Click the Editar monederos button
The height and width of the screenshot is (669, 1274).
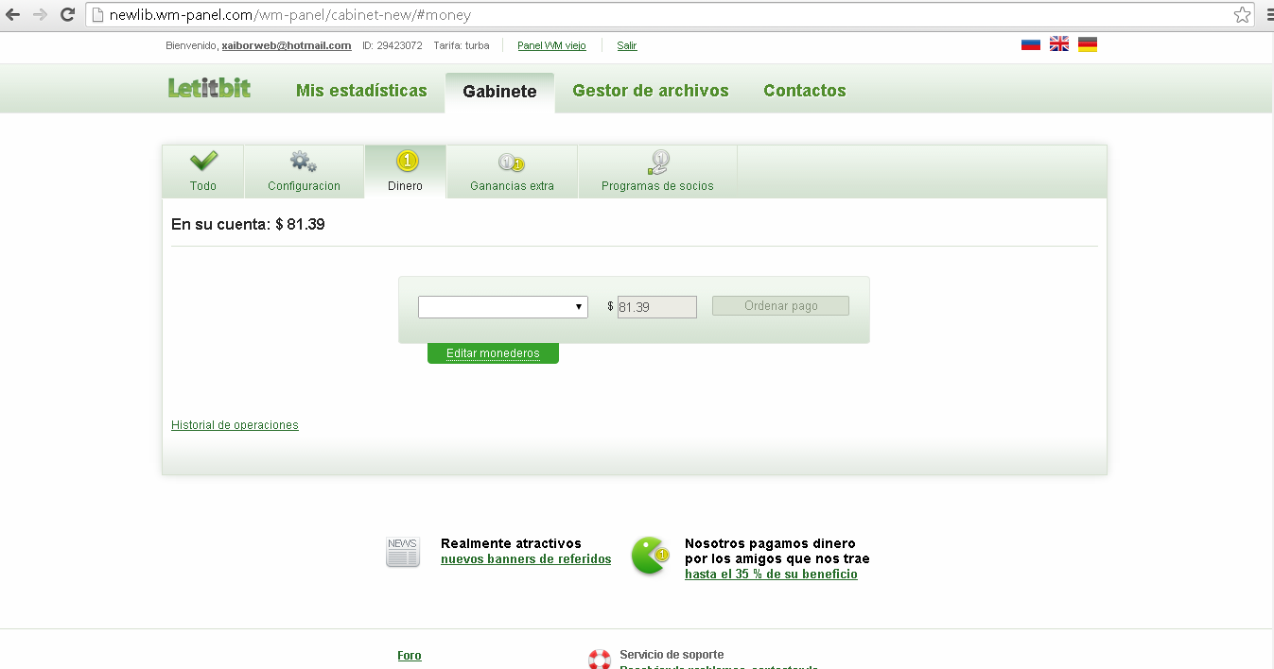(x=493, y=353)
